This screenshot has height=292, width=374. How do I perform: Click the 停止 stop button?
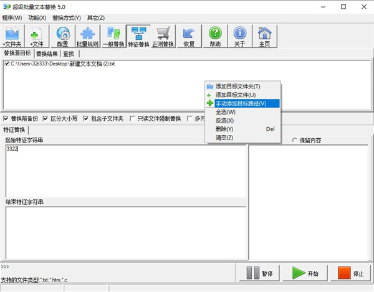(x=350, y=273)
